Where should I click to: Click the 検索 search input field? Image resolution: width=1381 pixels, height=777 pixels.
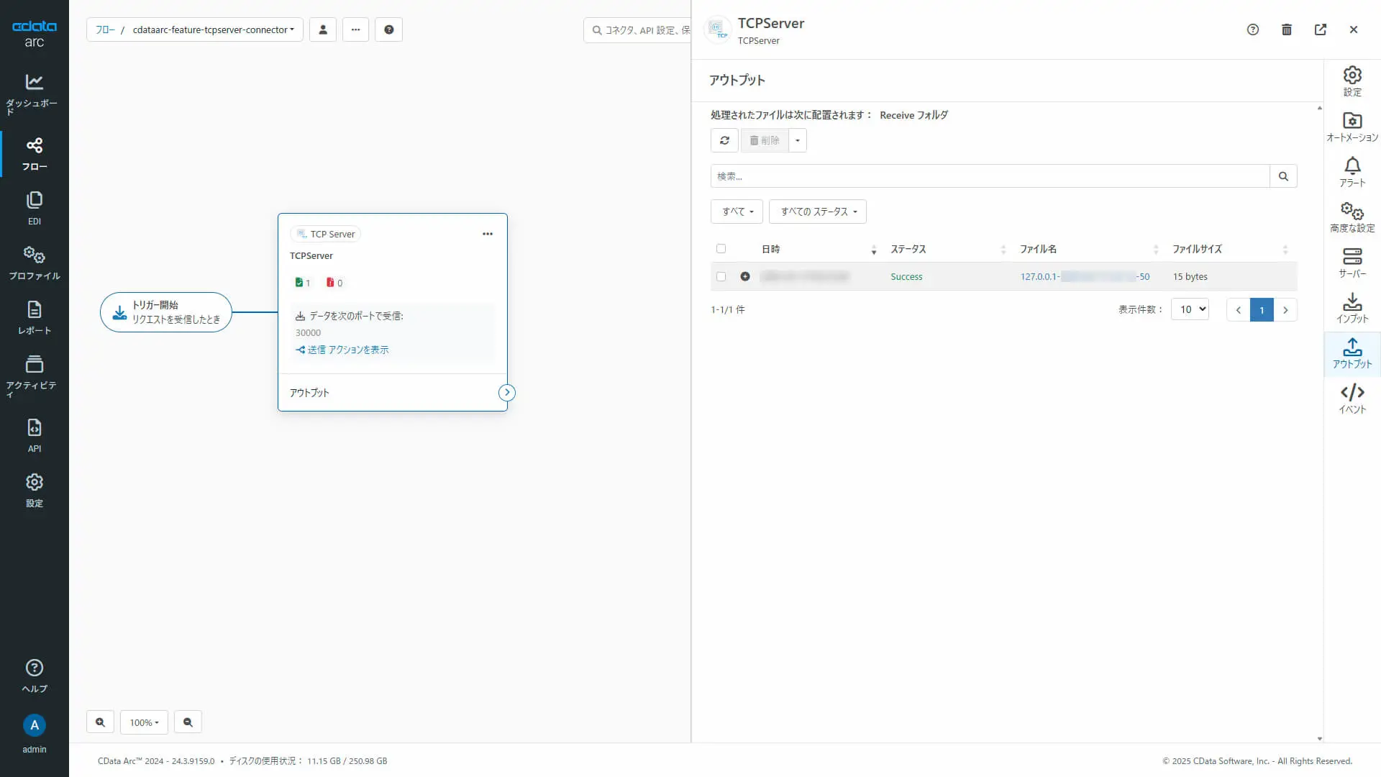pos(990,176)
